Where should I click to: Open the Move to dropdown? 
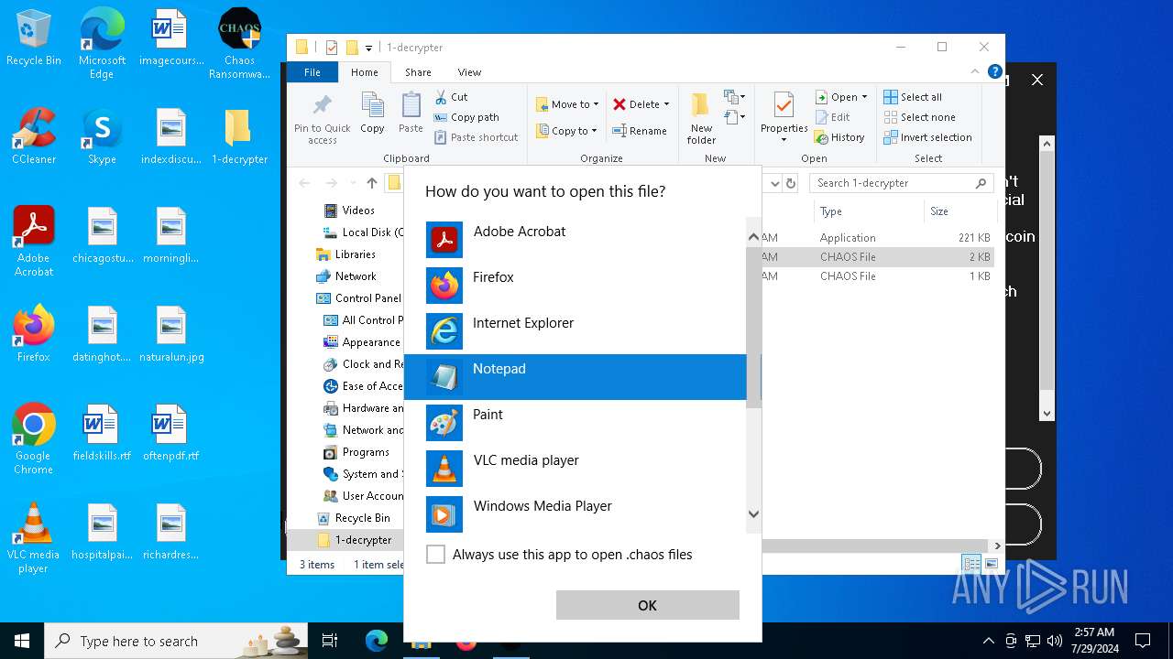[567, 104]
